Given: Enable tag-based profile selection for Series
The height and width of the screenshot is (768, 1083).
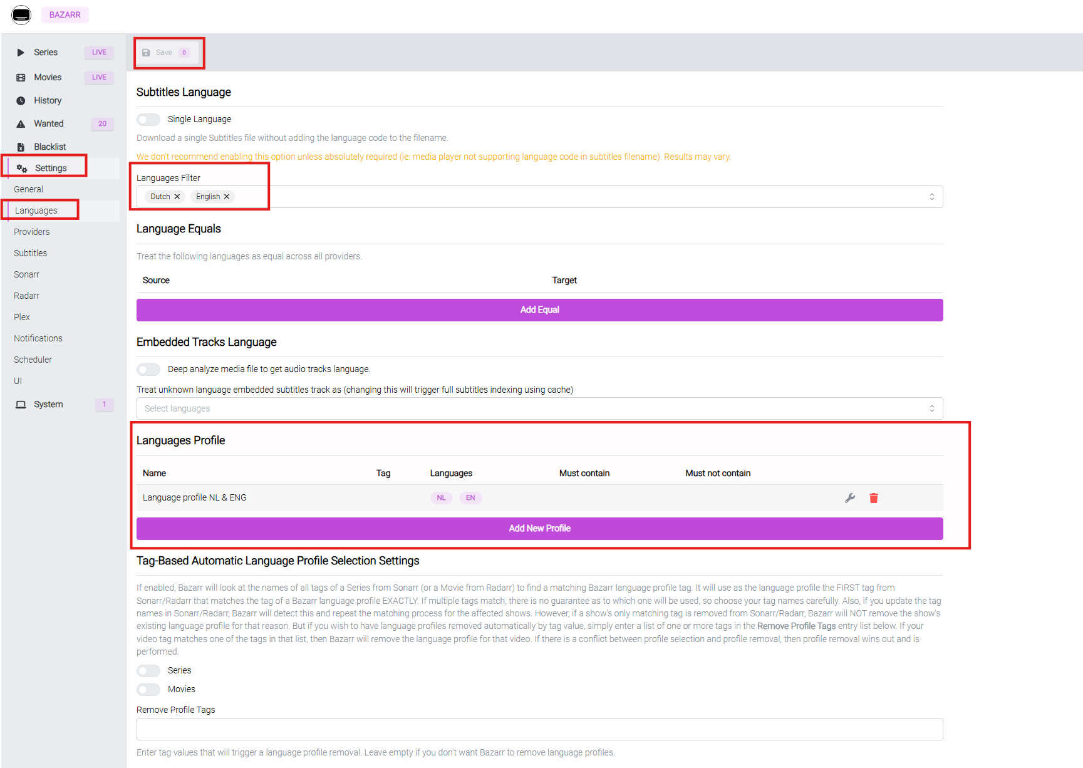Looking at the screenshot, I should pos(148,670).
